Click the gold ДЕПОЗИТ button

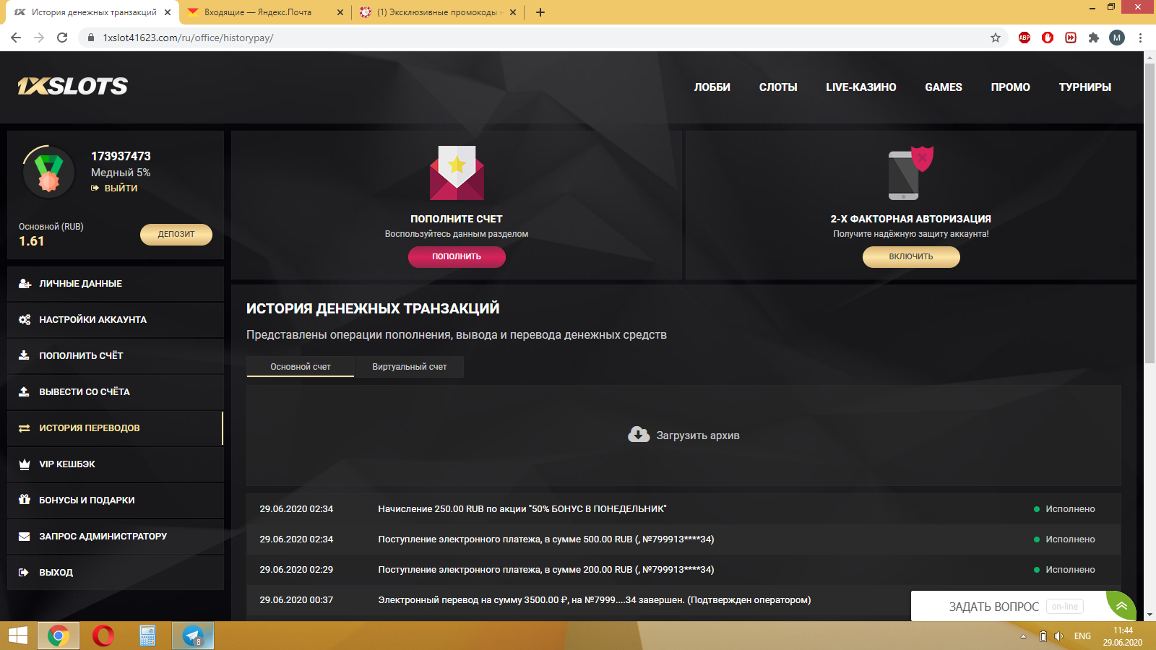(176, 234)
